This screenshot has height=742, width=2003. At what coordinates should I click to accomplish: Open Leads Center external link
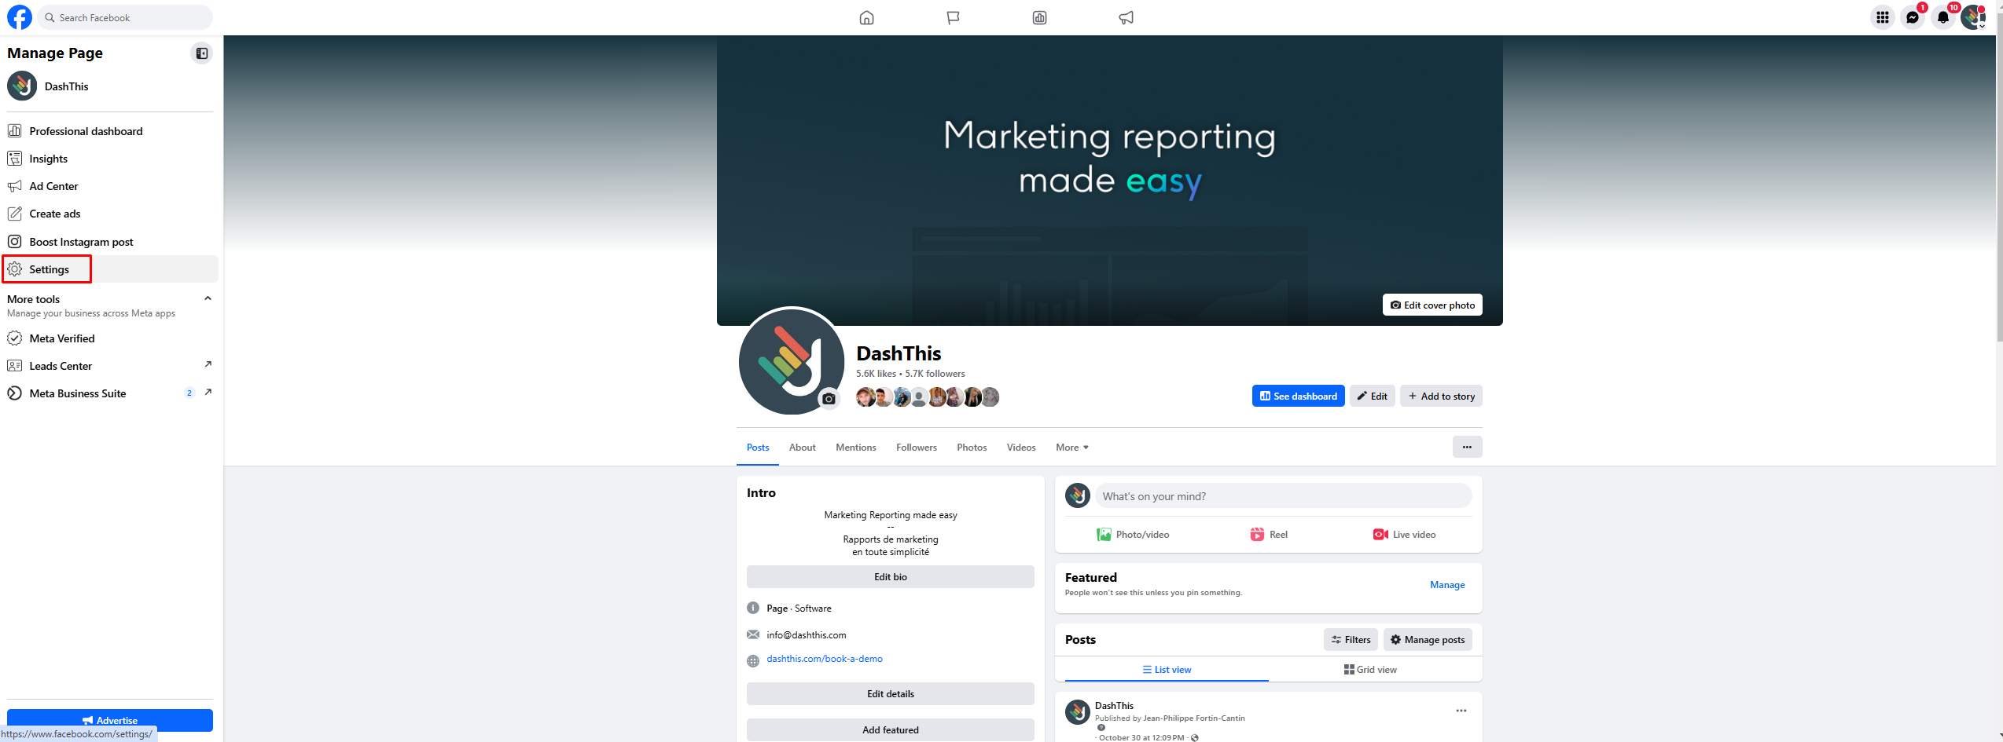click(110, 366)
